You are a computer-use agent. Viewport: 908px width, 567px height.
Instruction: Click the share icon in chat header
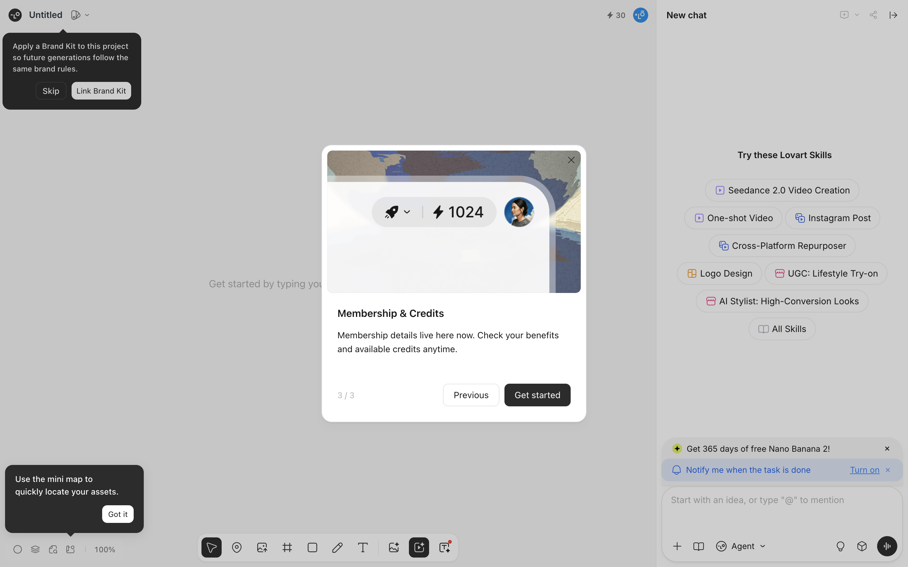point(874,15)
